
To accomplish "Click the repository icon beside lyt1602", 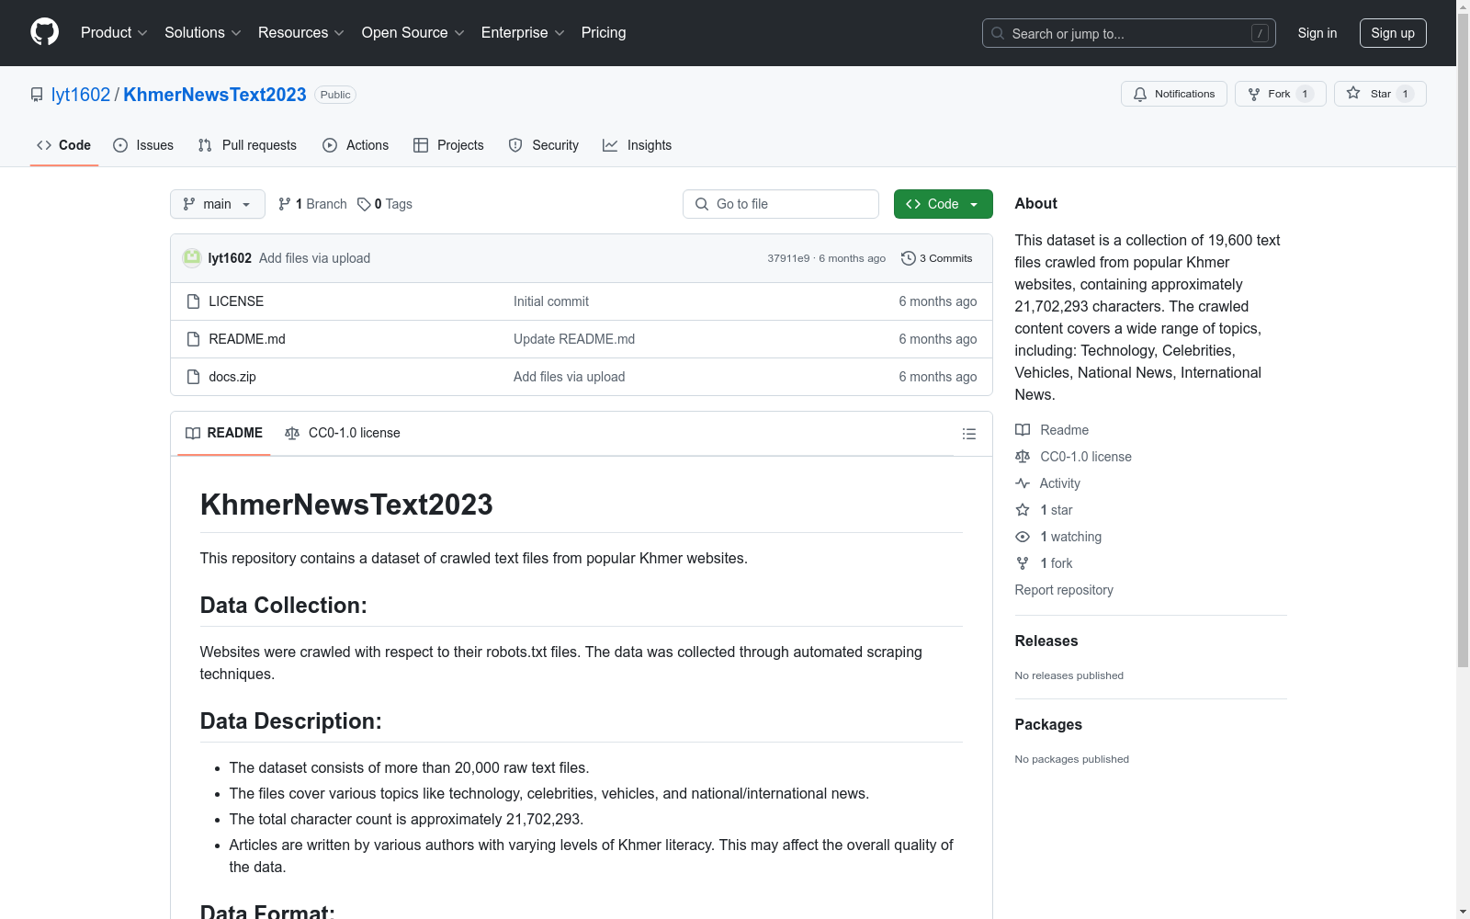I will (37, 95).
